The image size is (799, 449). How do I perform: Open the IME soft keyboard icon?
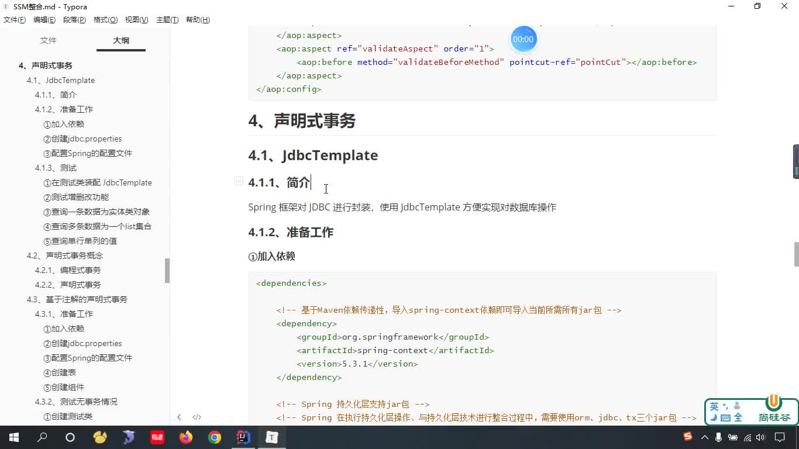(x=725, y=417)
